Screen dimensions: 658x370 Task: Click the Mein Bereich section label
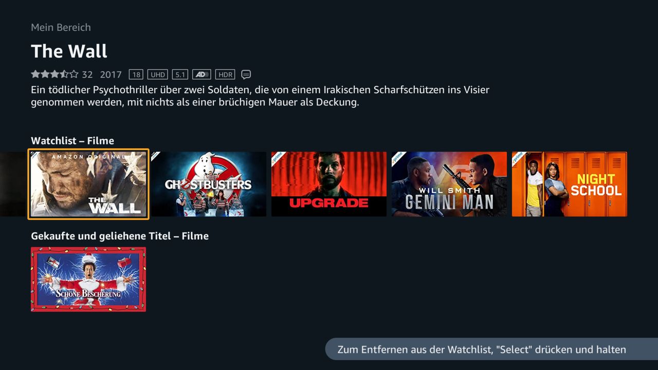point(61,27)
